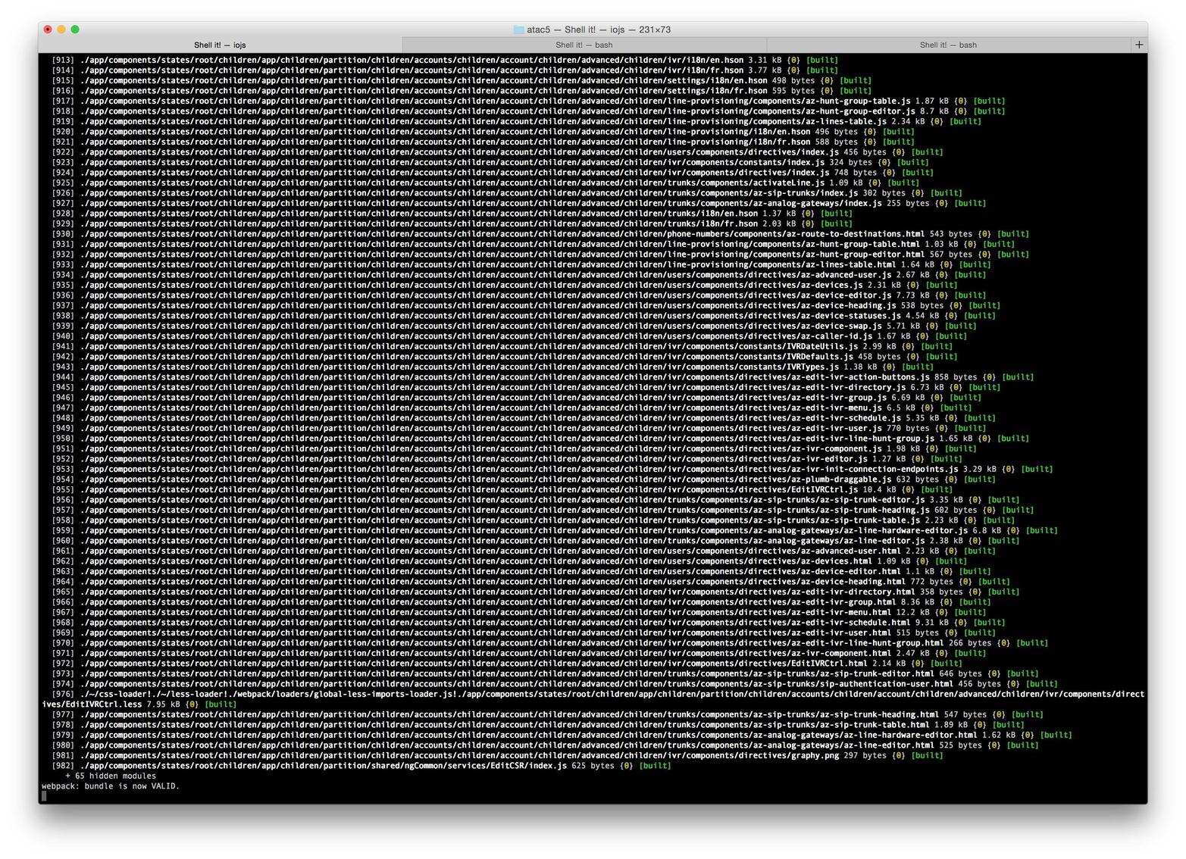Select 'az-lines-table.html' on line 933

click(851, 264)
